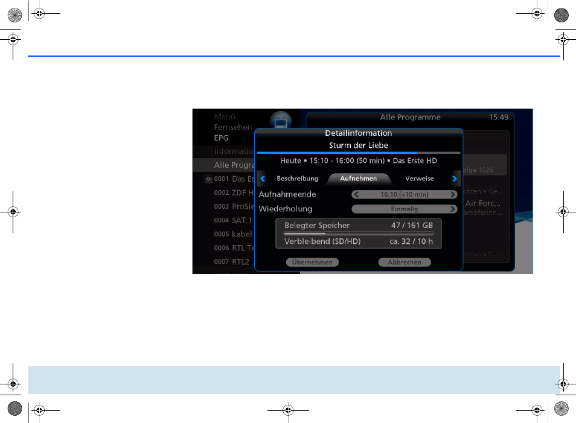This screenshot has height=423, width=576.
Task: Click the Menü breadcrumb entry
Action: tap(225, 117)
